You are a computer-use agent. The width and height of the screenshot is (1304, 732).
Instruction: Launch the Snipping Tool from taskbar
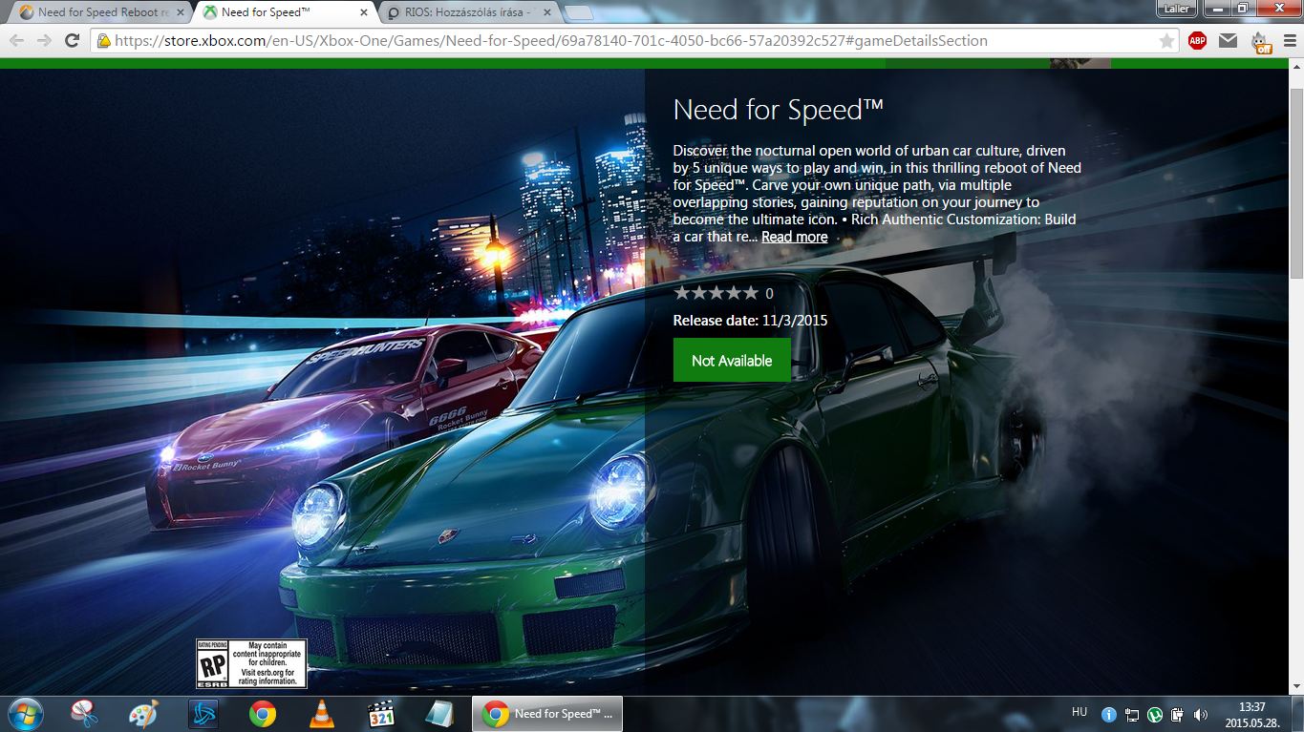click(85, 714)
